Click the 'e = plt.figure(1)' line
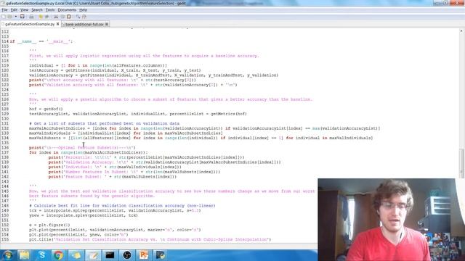The width and height of the screenshot is (465, 261). [x=50, y=225]
